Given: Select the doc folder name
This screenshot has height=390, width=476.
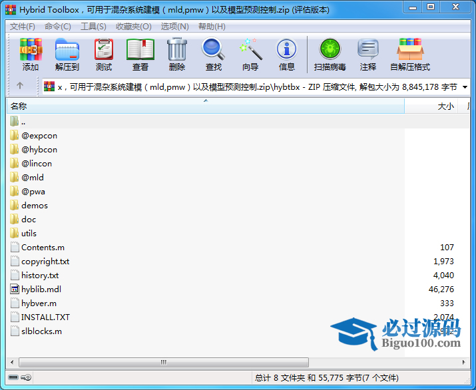Looking at the screenshot, I should coord(29,220).
